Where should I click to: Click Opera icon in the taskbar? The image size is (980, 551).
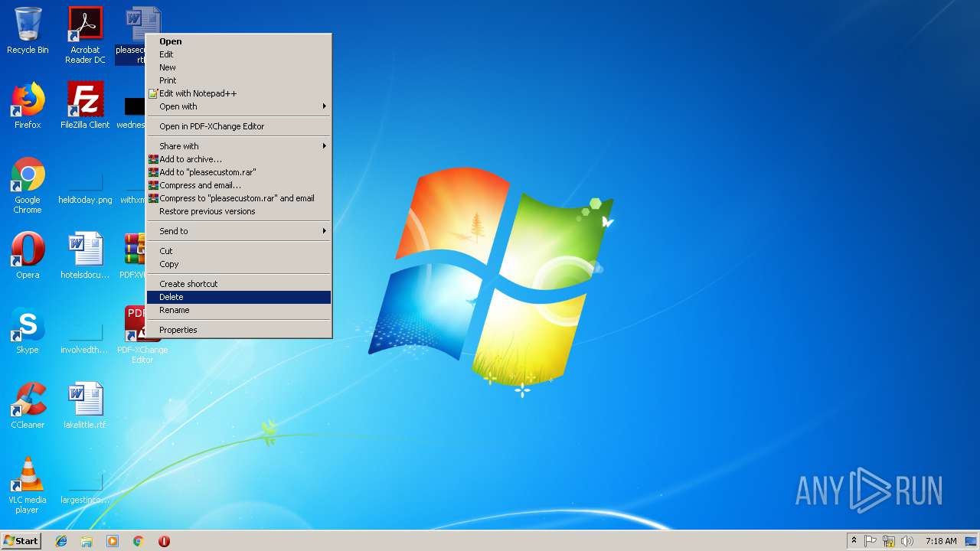click(x=164, y=541)
